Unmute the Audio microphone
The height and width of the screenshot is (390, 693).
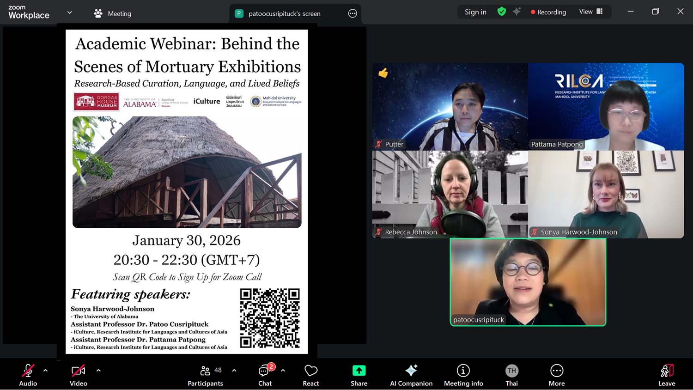[28, 371]
